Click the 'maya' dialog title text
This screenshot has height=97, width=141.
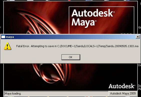10,37
